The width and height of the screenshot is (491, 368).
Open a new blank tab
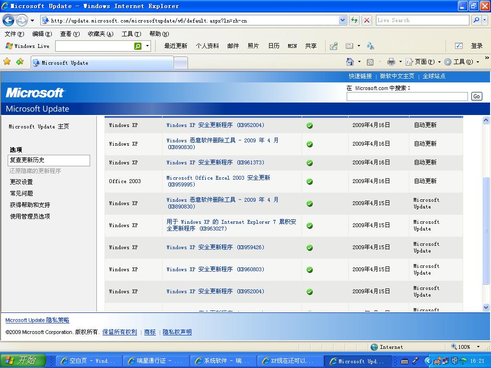click(181, 63)
